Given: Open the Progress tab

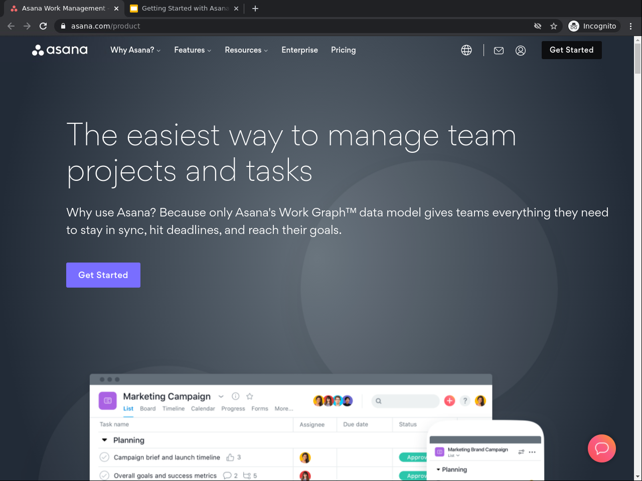Looking at the screenshot, I should coord(233,408).
